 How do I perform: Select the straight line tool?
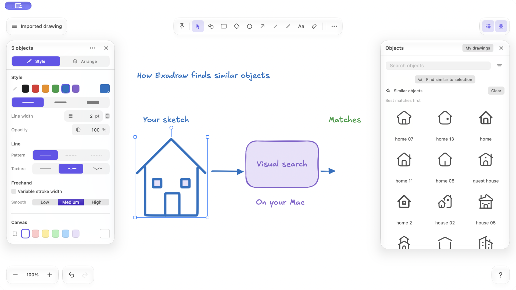pyautogui.click(x=275, y=26)
